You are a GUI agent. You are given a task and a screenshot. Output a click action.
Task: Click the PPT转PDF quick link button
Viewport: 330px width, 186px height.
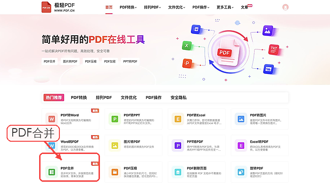130,61
